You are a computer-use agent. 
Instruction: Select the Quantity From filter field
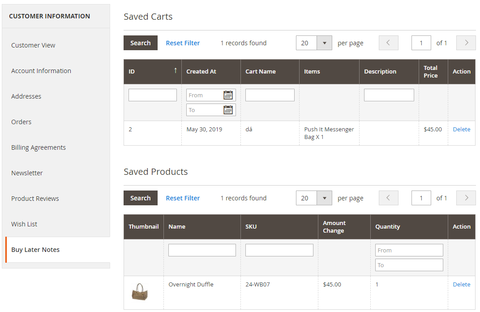[x=409, y=250]
